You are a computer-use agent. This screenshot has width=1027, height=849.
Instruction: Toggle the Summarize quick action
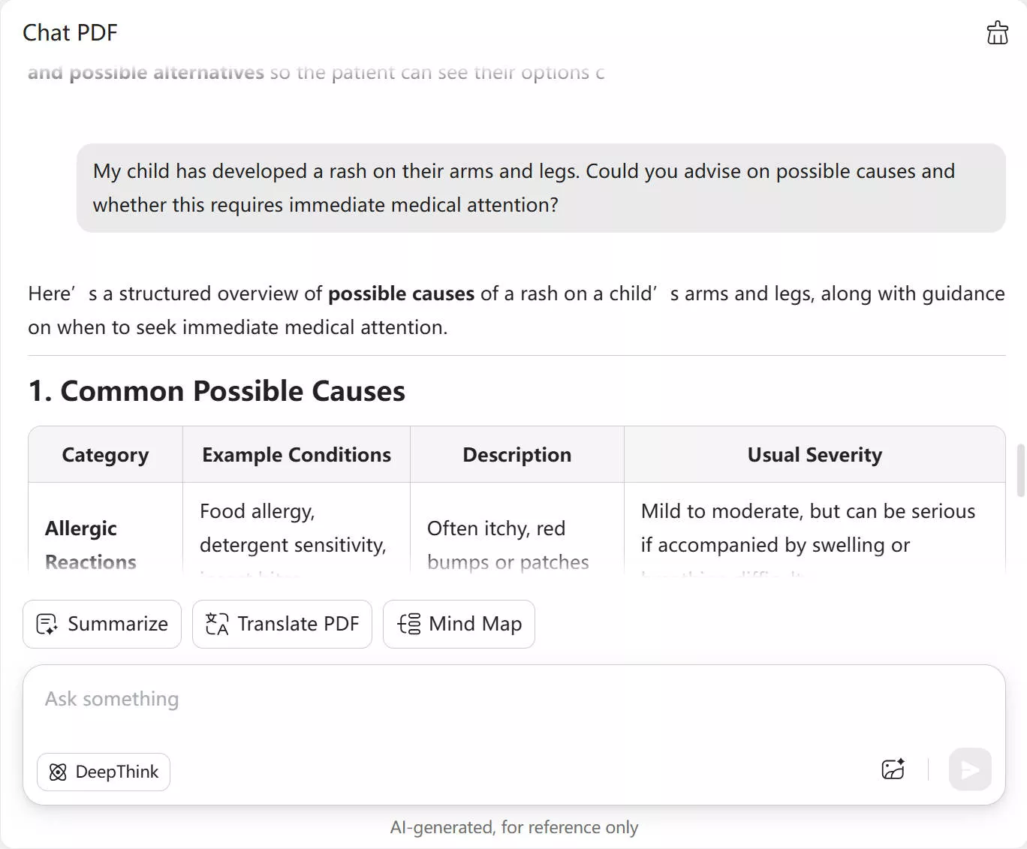101,624
